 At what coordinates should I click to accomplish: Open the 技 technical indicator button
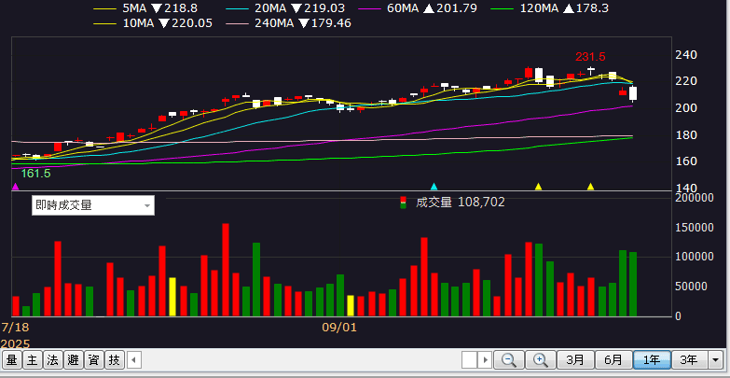[x=115, y=359]
